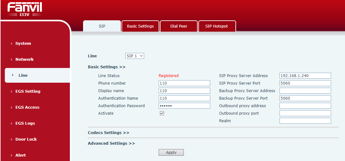Select the SIP tab
The height and width of the screenshot is (161, 345).
tap(102, 26)
